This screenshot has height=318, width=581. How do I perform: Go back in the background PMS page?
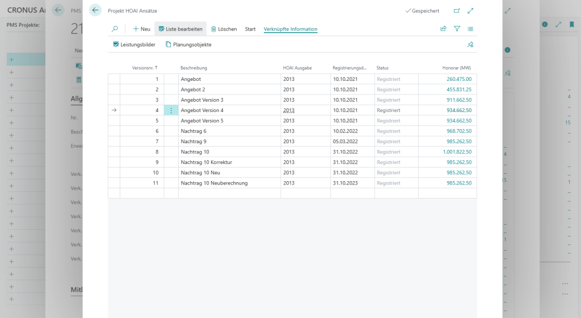coord(58,10)
